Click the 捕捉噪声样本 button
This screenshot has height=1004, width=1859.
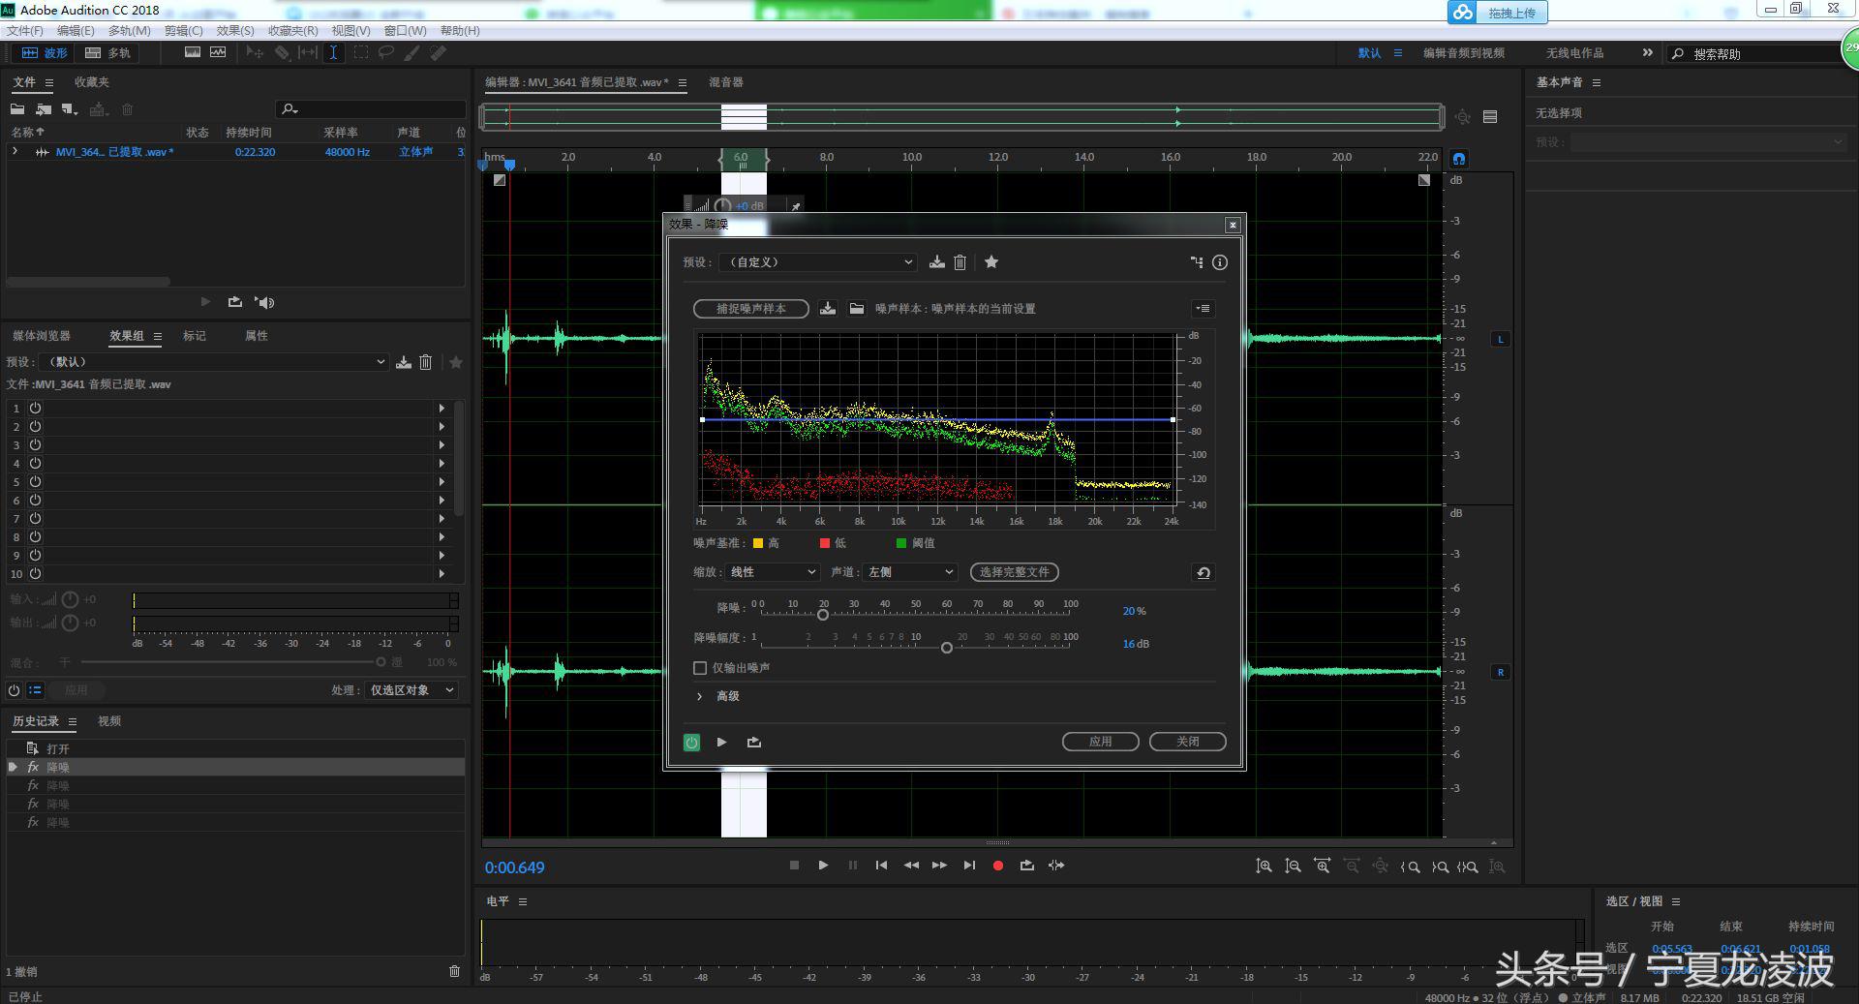(750, 309)
